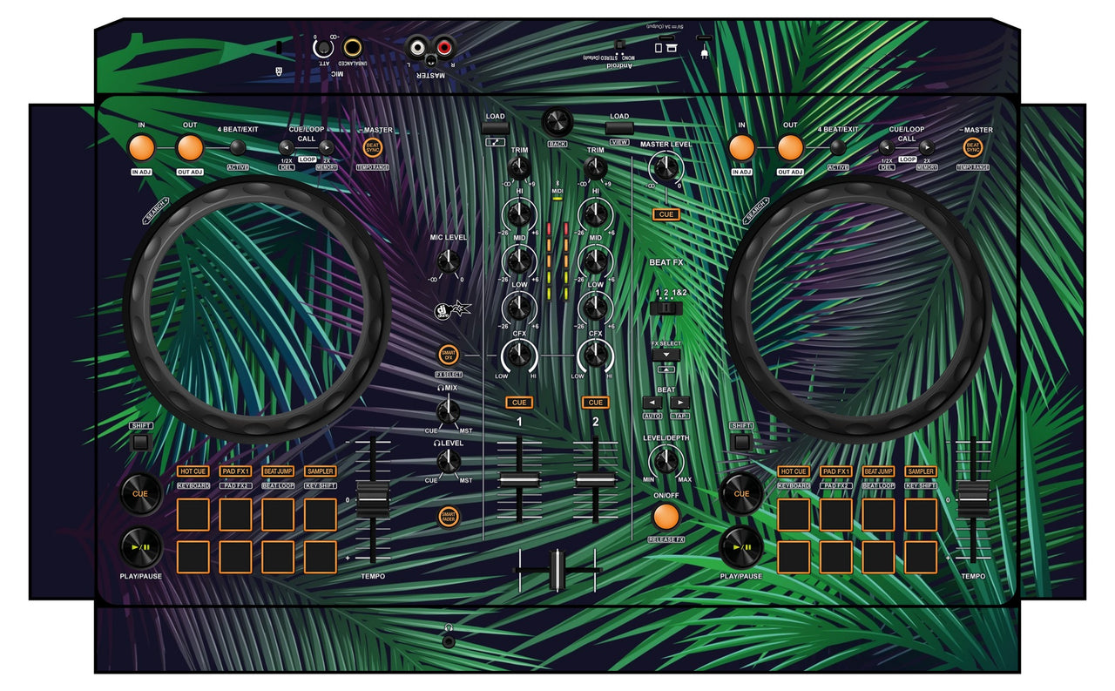The height and width of the screenshot is (691, 1115).
Task: Click the crossfader handle
Action: (557, 571)
